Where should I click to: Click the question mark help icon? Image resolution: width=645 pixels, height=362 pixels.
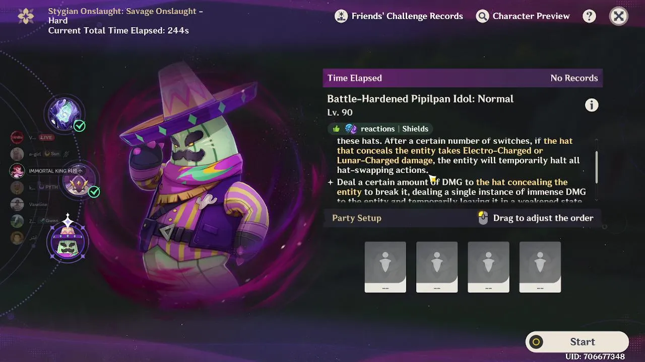click(x=589, y=16)
